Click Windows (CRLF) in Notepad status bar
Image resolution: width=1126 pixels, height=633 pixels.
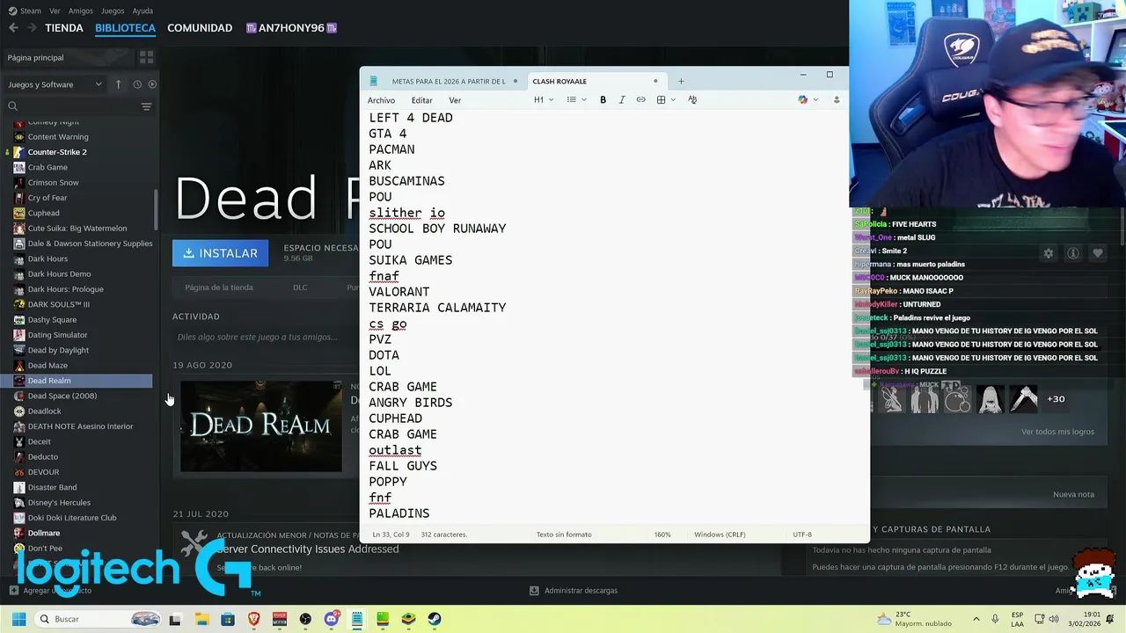coord(720,535)
